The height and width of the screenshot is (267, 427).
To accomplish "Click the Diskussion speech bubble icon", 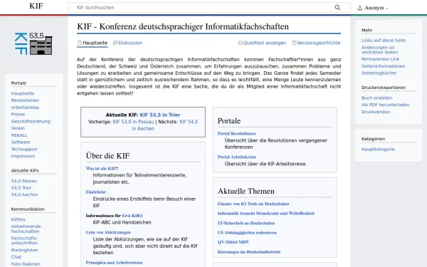I will 115,43.
